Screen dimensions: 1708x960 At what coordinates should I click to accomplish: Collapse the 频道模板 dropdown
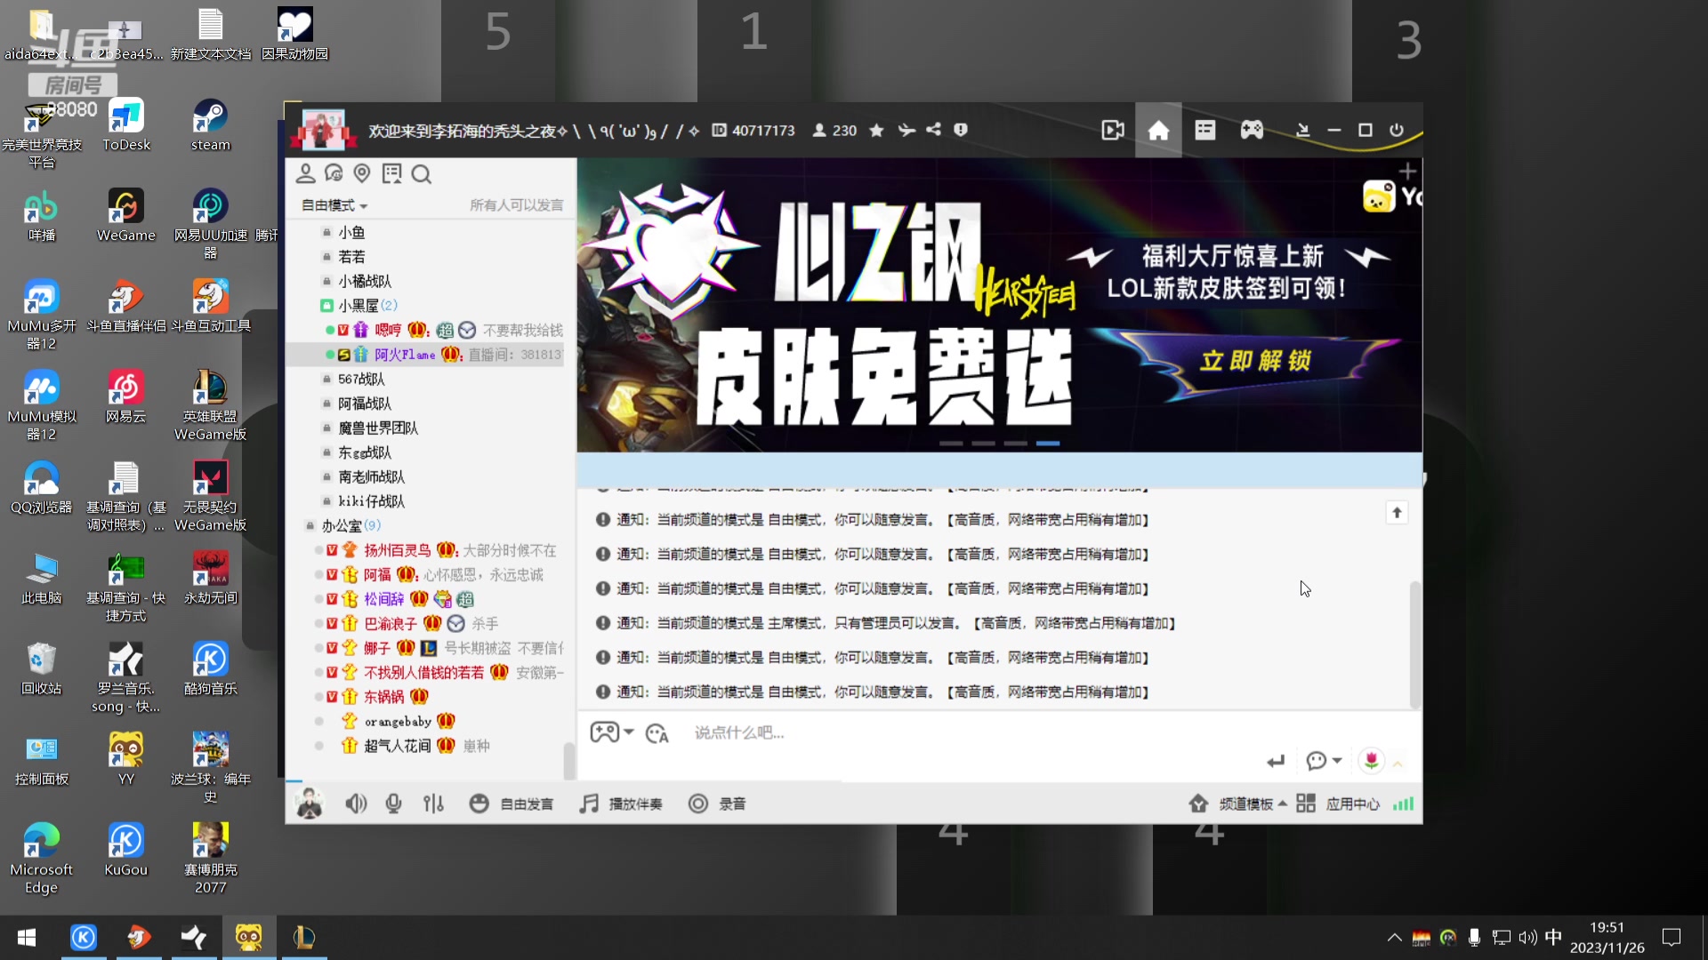click(x=1249, y=803)
